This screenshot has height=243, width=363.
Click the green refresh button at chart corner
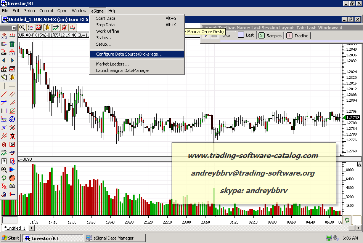click(x=347, y=220)
